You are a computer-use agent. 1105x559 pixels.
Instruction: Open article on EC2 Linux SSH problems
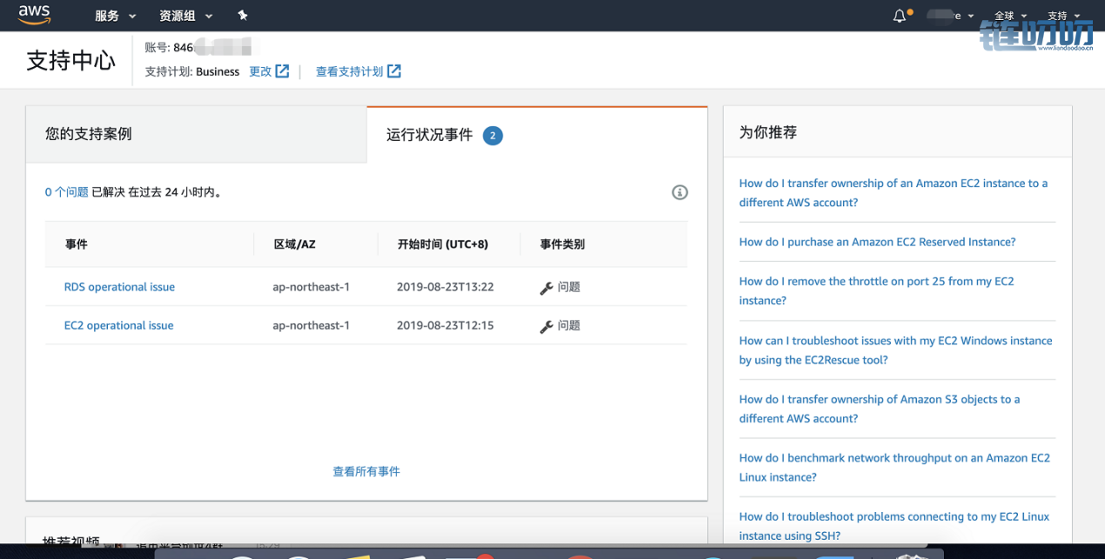coord(894,526)
